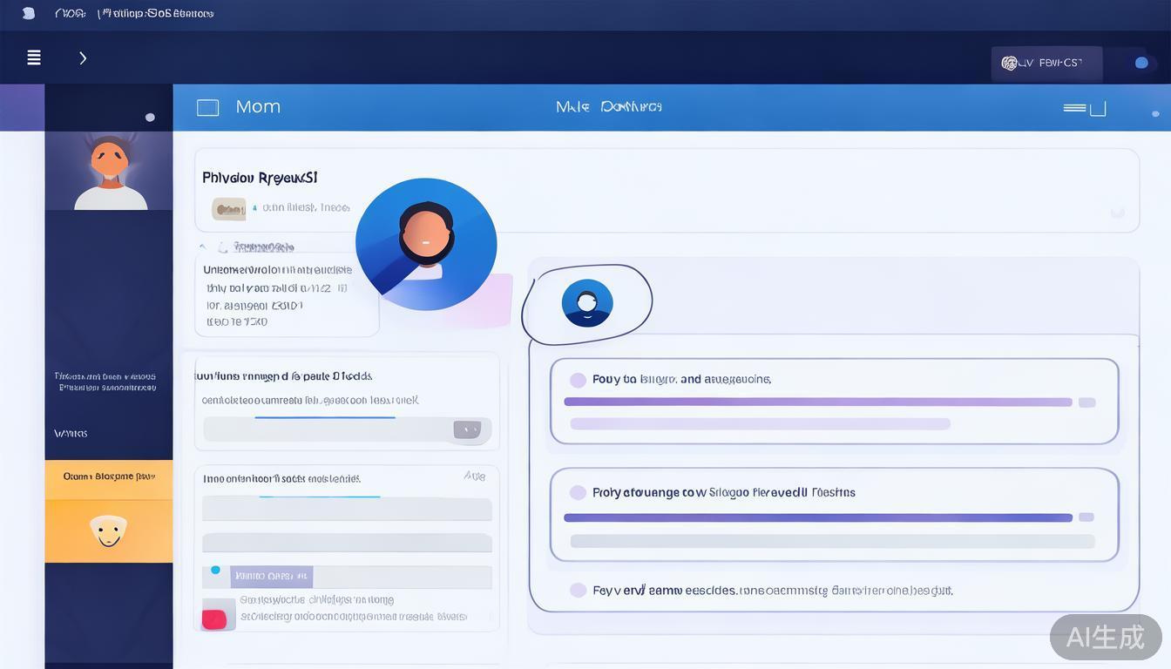The height and width of the screenshot is (669, 1171).
Task: Click the square icon beside Mom
Action: coord(207,107)
